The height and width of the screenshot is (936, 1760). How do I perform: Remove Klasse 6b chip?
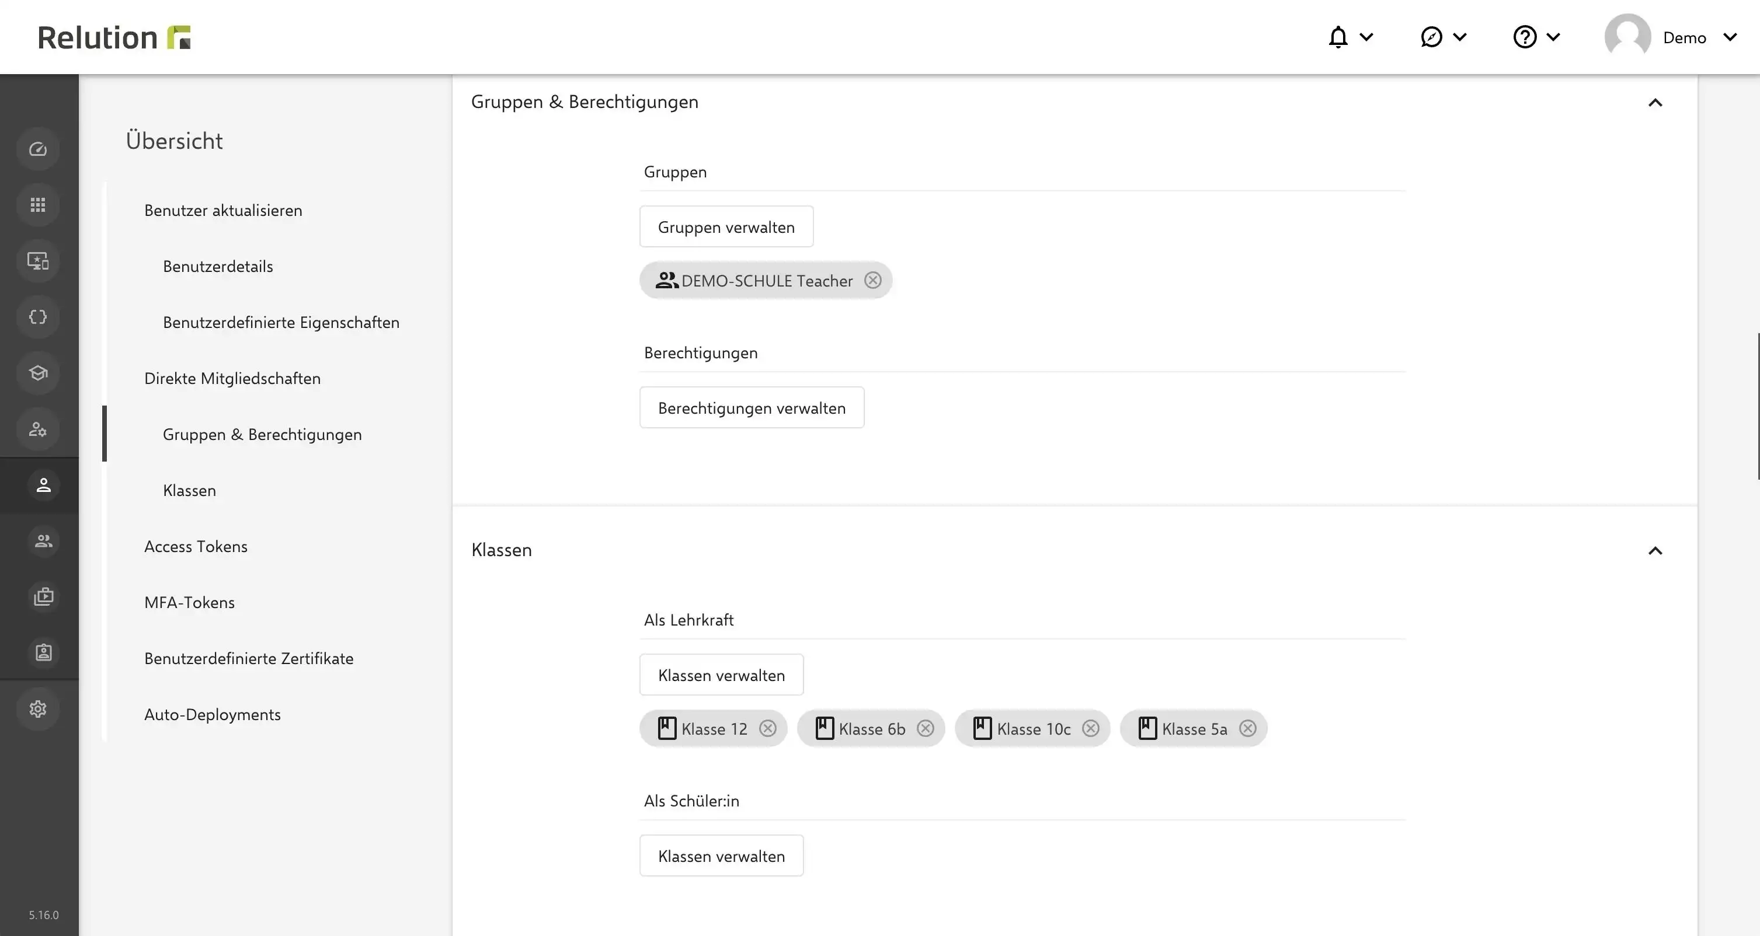(926, 728)
